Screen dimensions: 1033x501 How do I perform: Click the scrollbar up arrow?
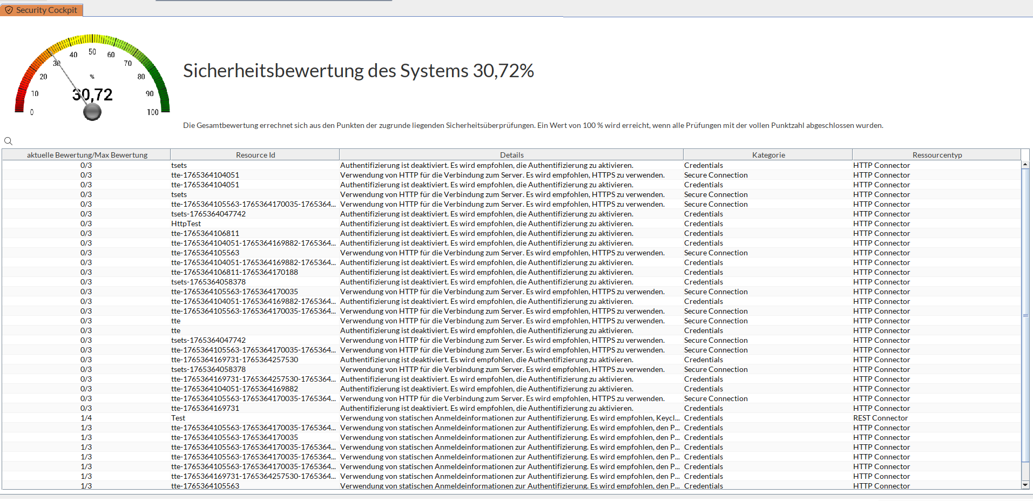point(1025,165)
